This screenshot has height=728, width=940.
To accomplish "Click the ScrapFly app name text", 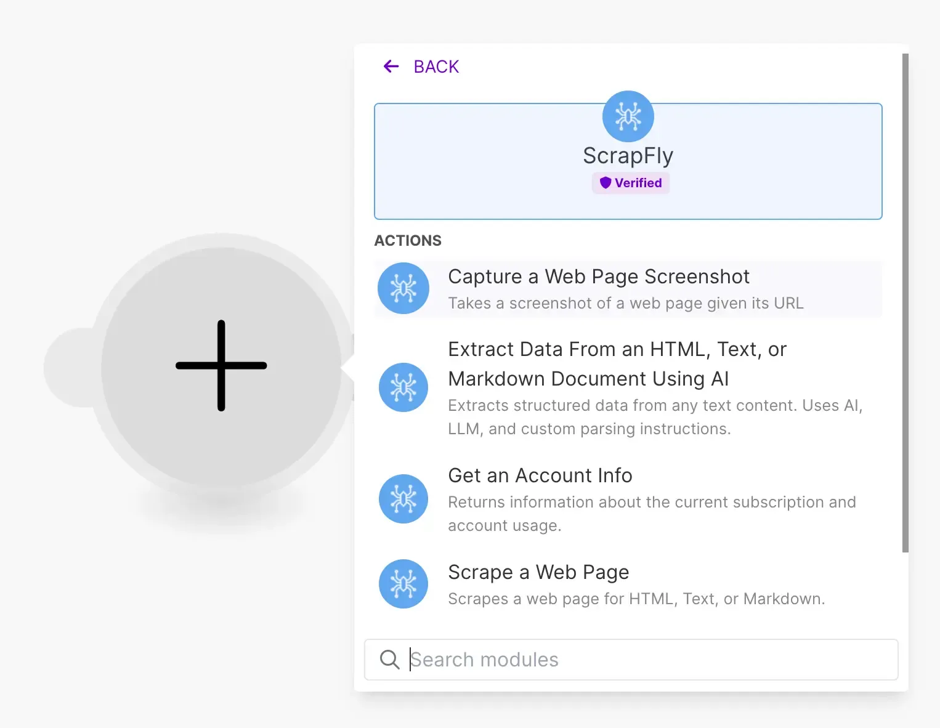I will (x=628, y=155).
